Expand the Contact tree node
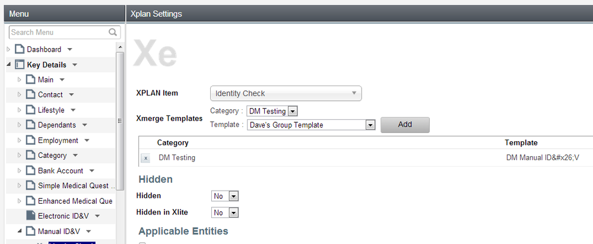This screenshot has height=244, width=593. [19, 95]
